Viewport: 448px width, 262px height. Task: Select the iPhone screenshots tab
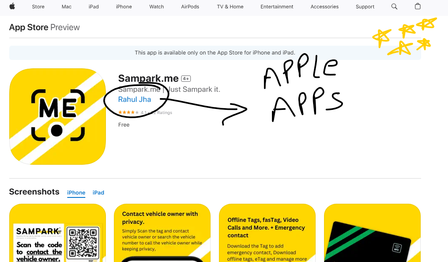(76, 193)
